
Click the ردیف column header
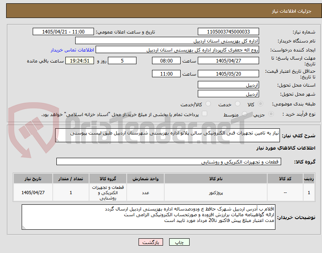(309, 179)
